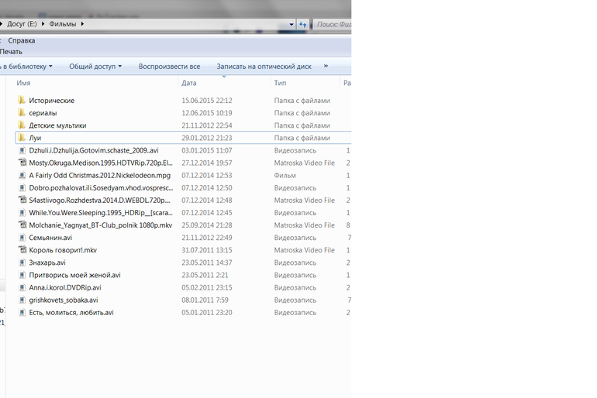Image resolution: width=597 pixels, height=398 pixels.
Task: Select the Исторические folder name
Action: point(52,101)
